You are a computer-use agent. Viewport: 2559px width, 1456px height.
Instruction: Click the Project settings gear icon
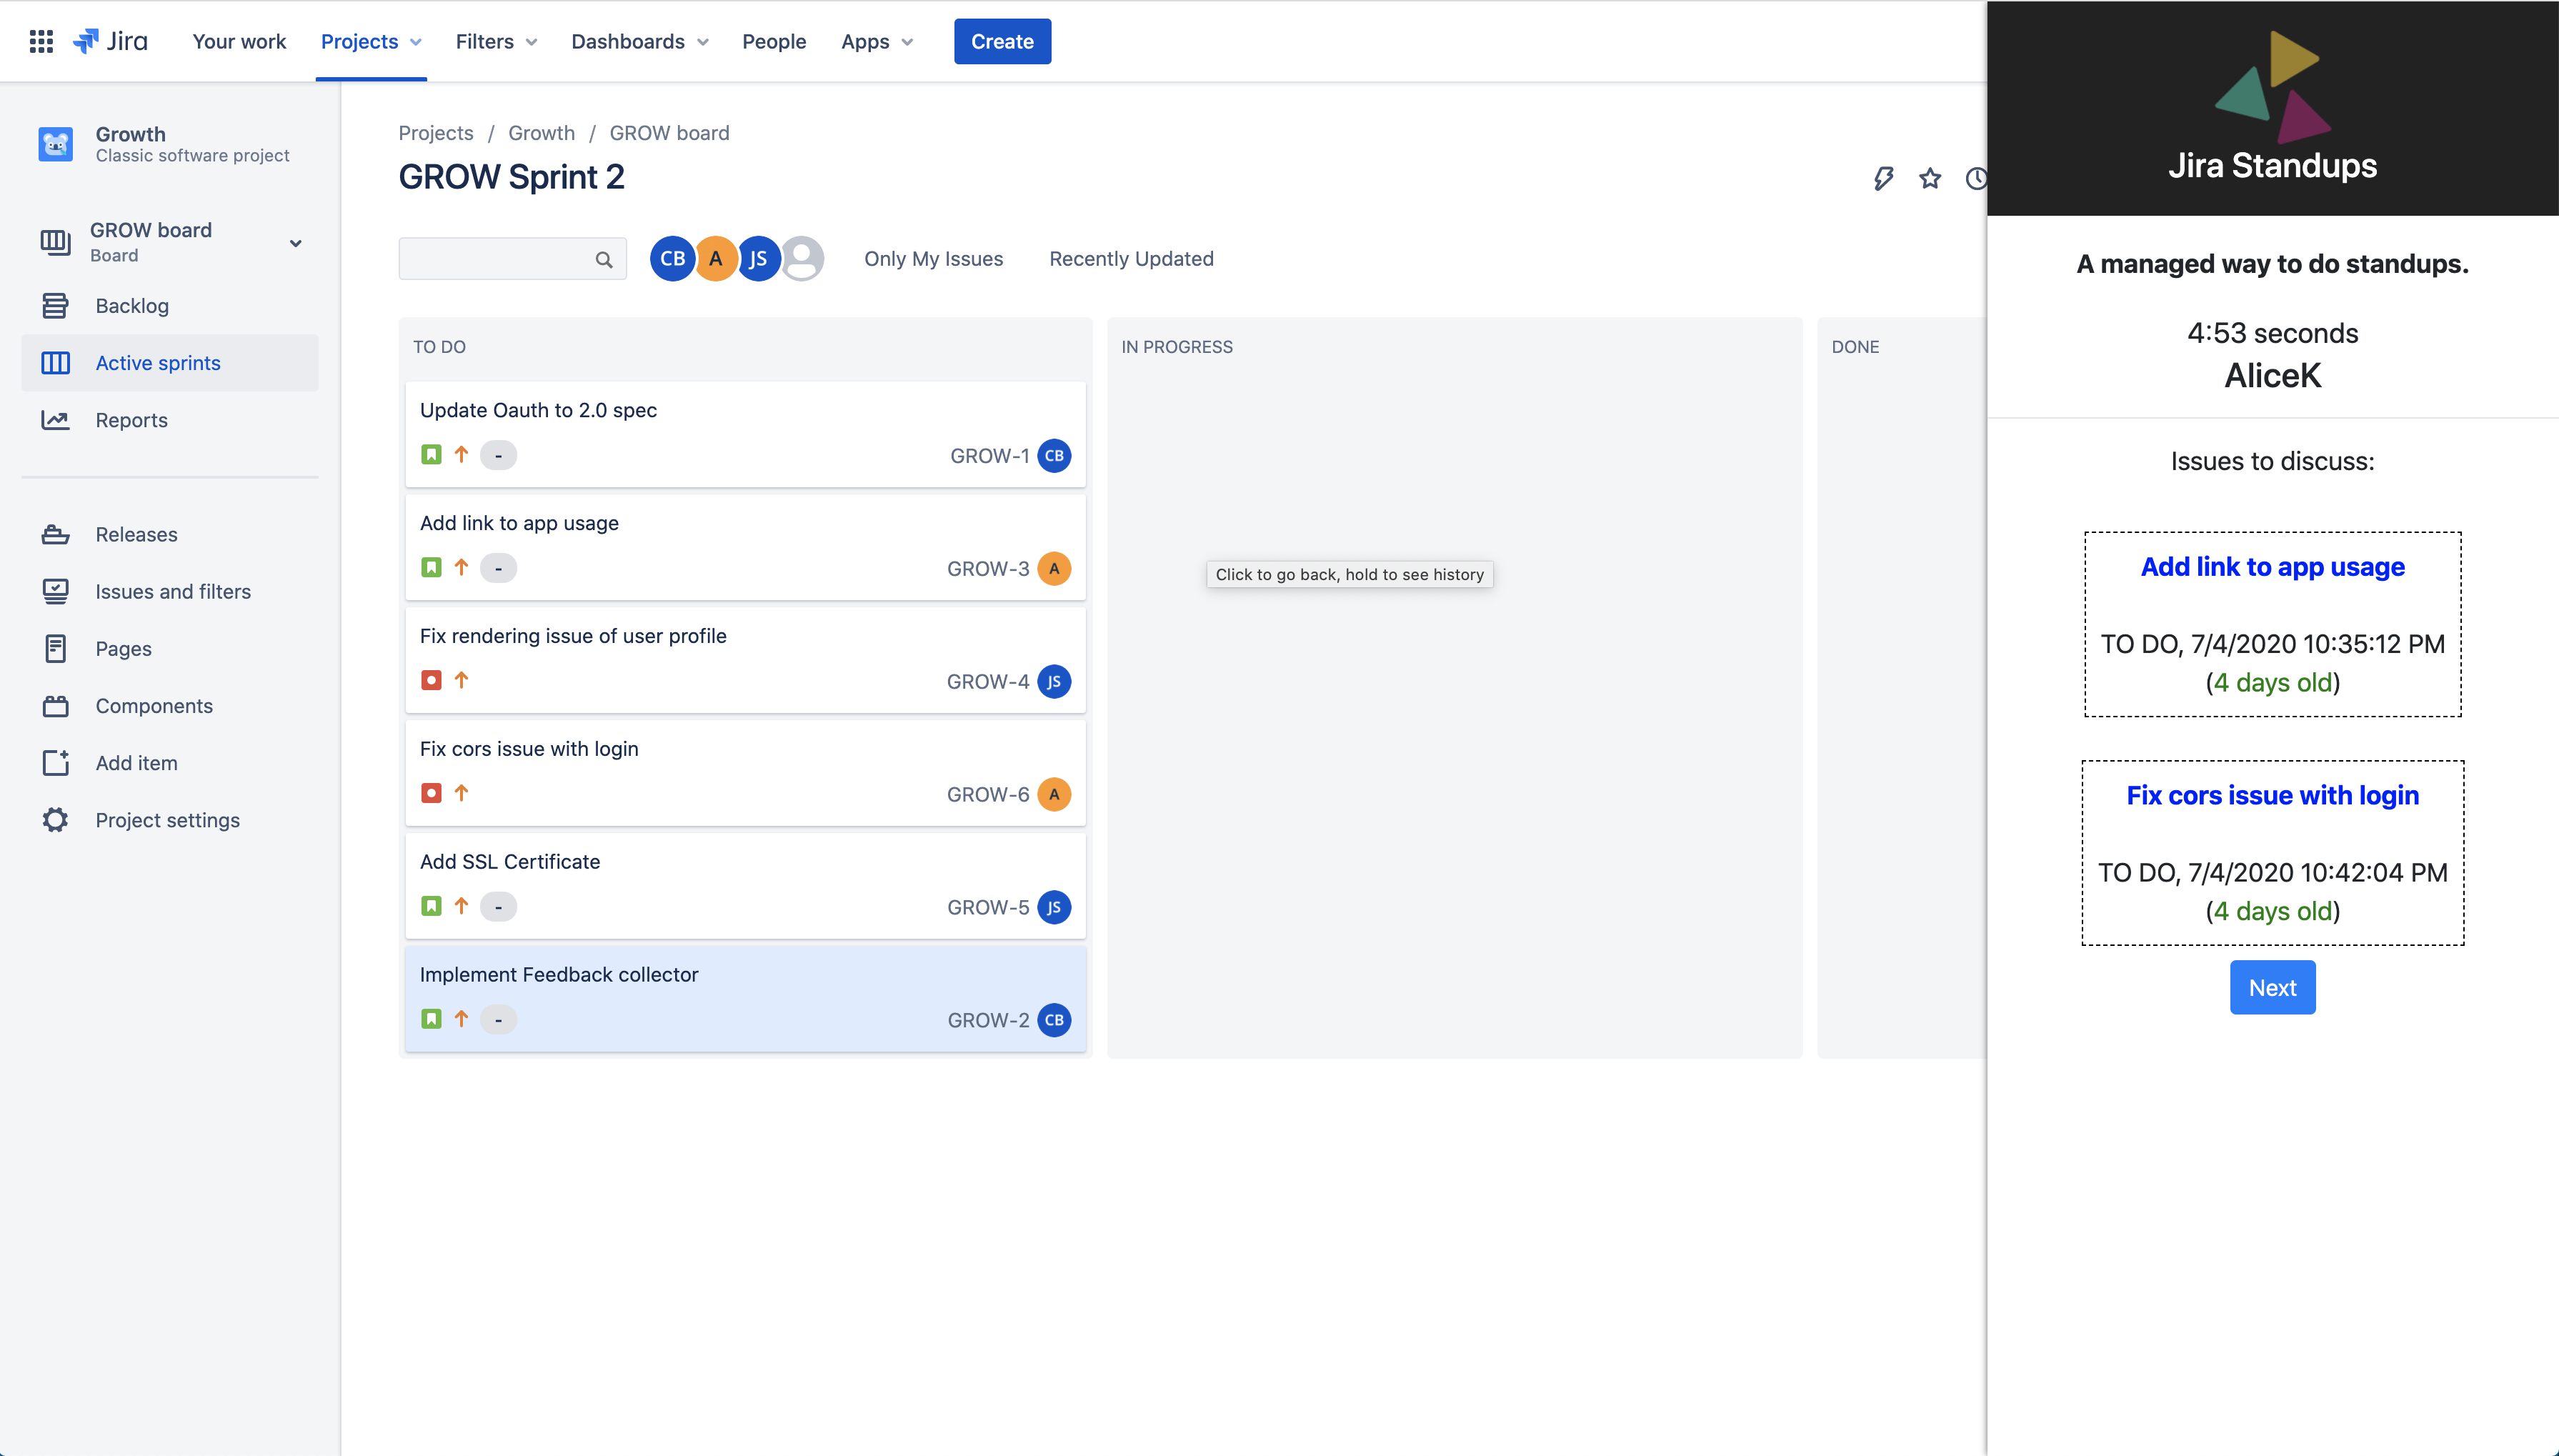click(55, 820)
